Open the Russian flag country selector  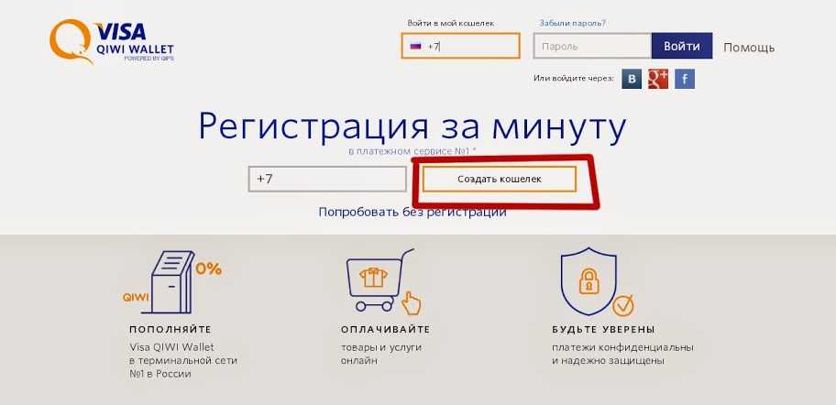(x=415, y=47)
